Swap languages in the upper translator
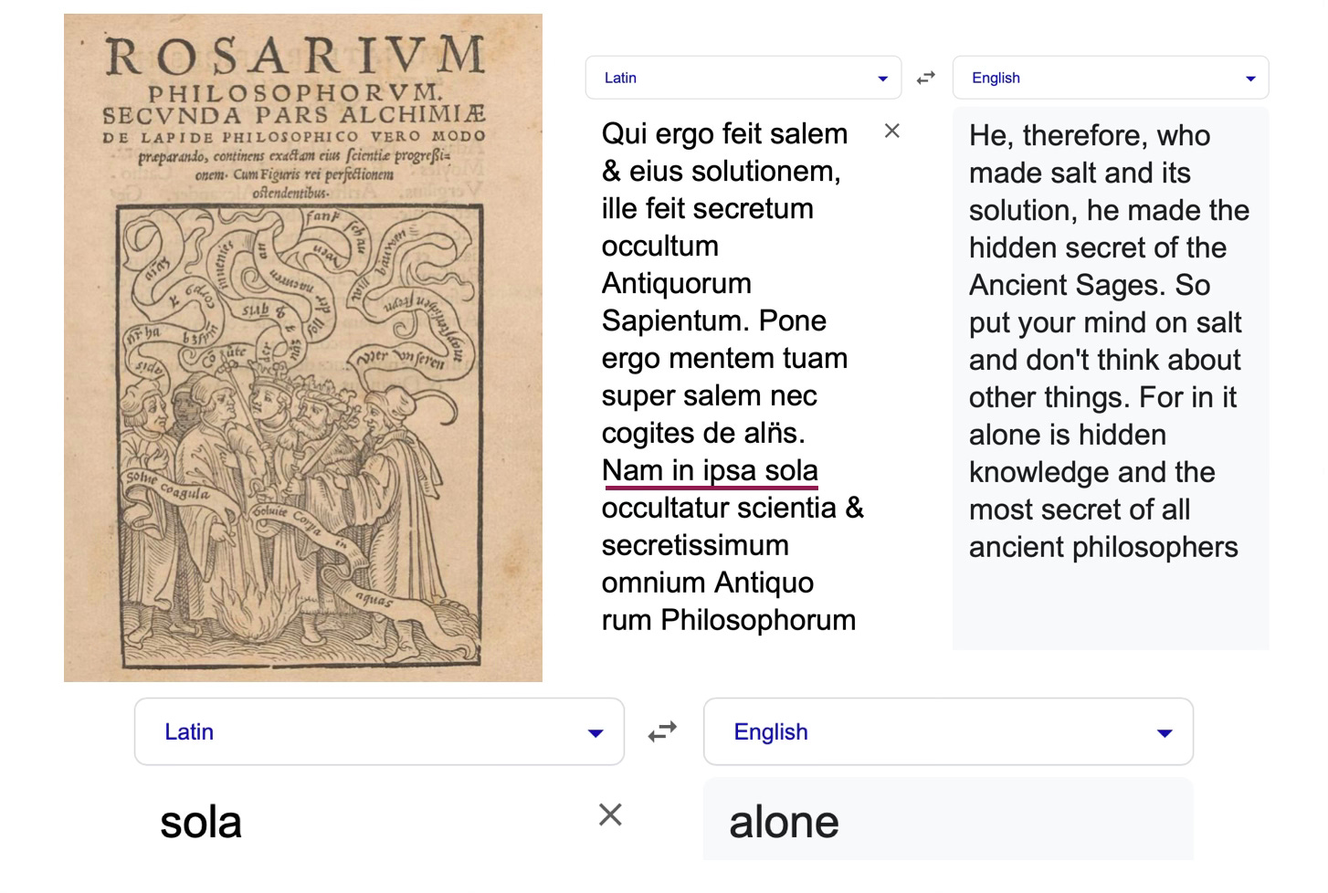This screenshot has height=893, width=1328. pyautogui.click(x=926, y=79)
